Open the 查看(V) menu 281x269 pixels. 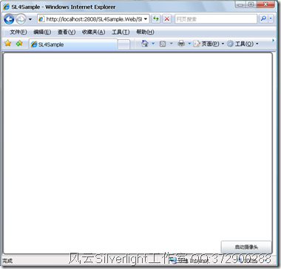(x=67, y=32)
